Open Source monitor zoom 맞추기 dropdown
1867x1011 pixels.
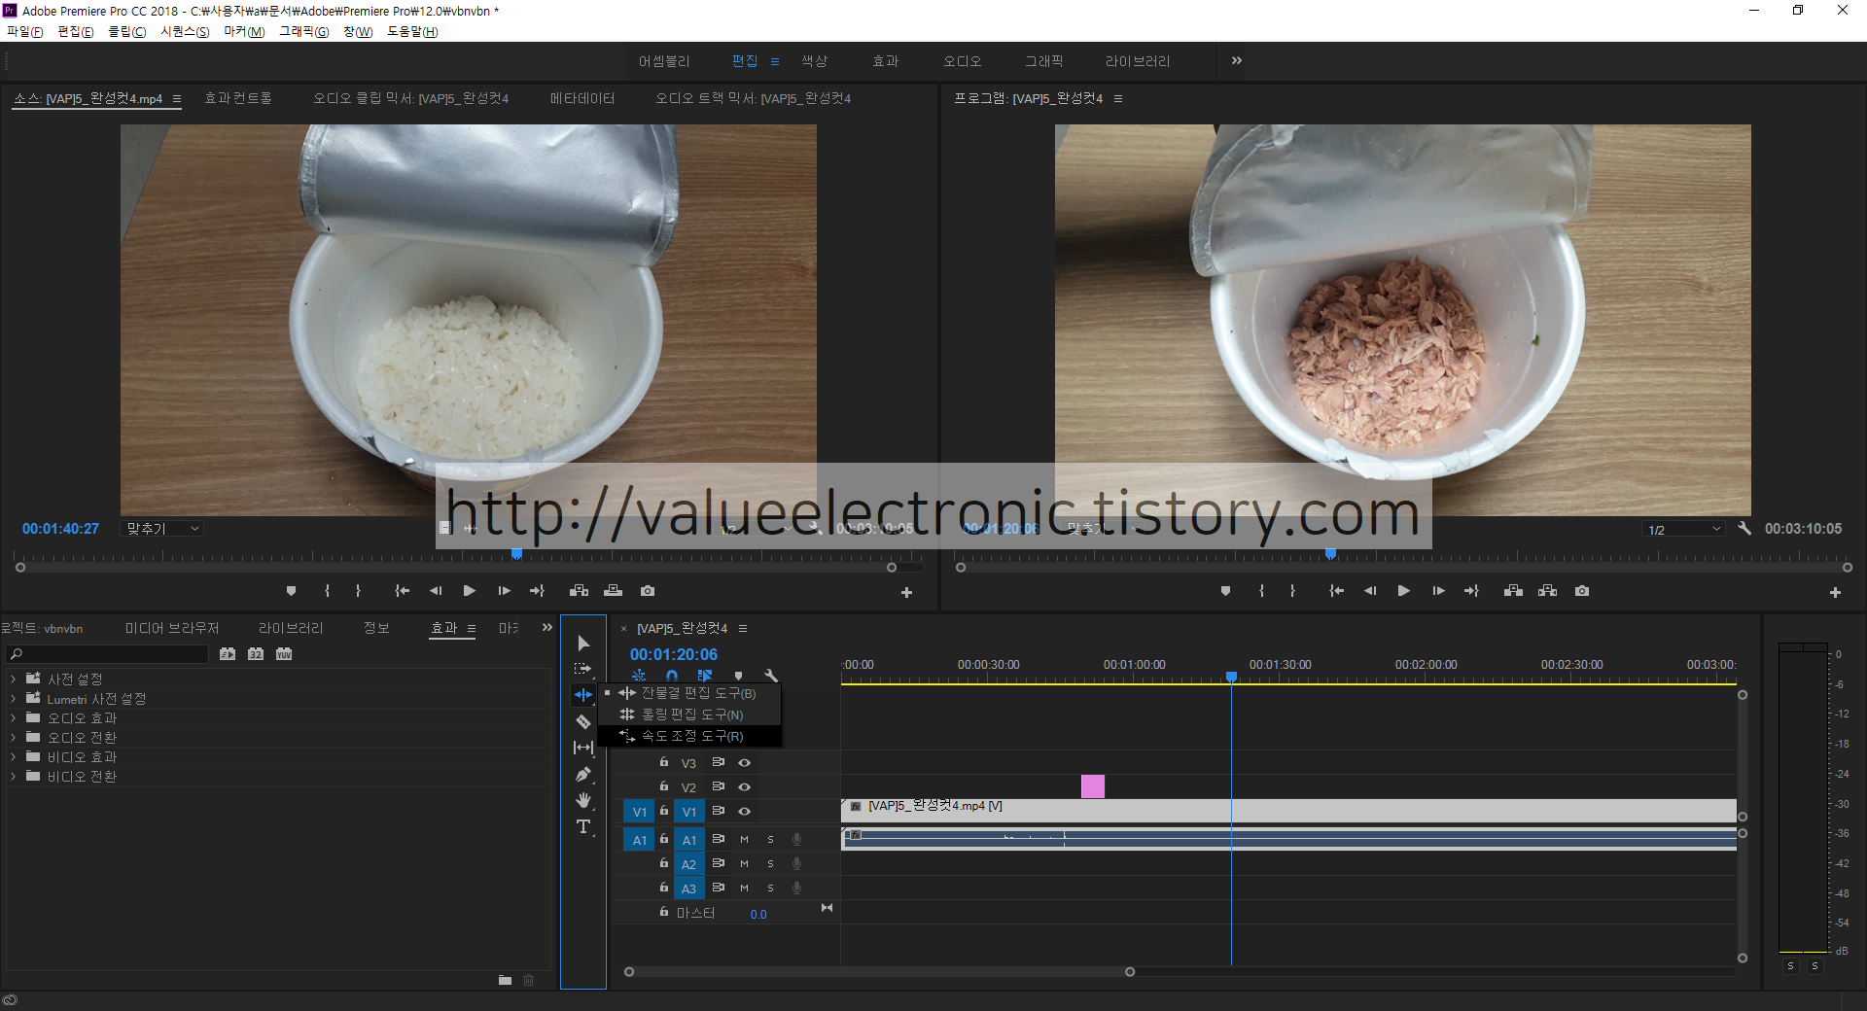[161, 529]
